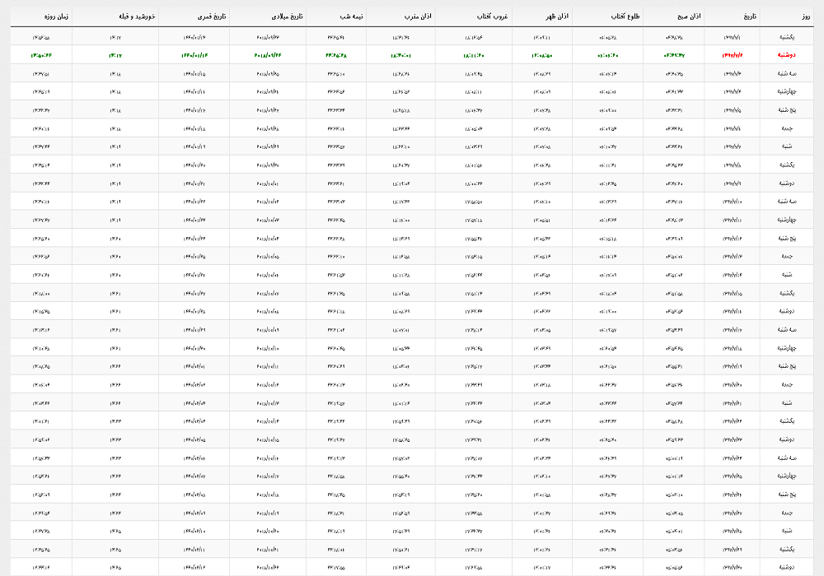Select green تاریخ میلادی date in highlighted row
This screenshot has height=576, width=824.
tap(268, 55)
